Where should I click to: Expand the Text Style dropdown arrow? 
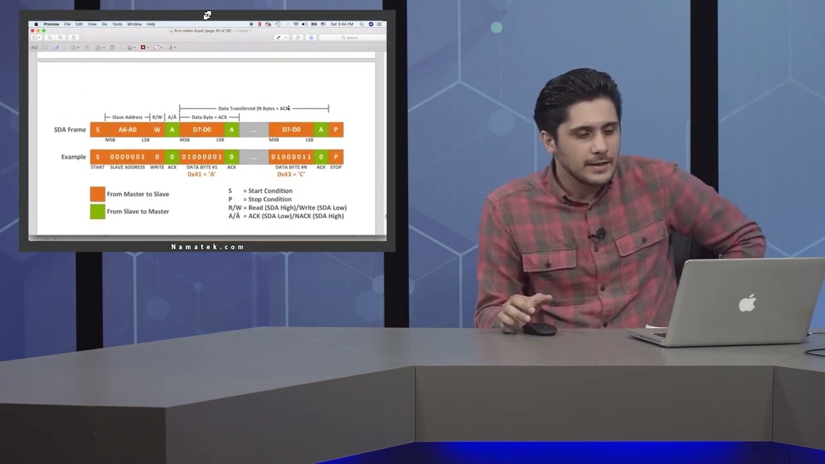[x=175, y=48]
